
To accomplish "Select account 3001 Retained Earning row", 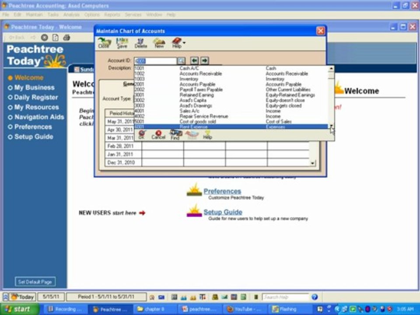I will (x=231, y=95).
